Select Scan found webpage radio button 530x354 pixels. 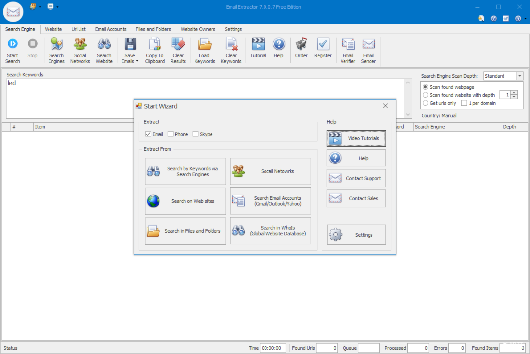tap(425, 87)
